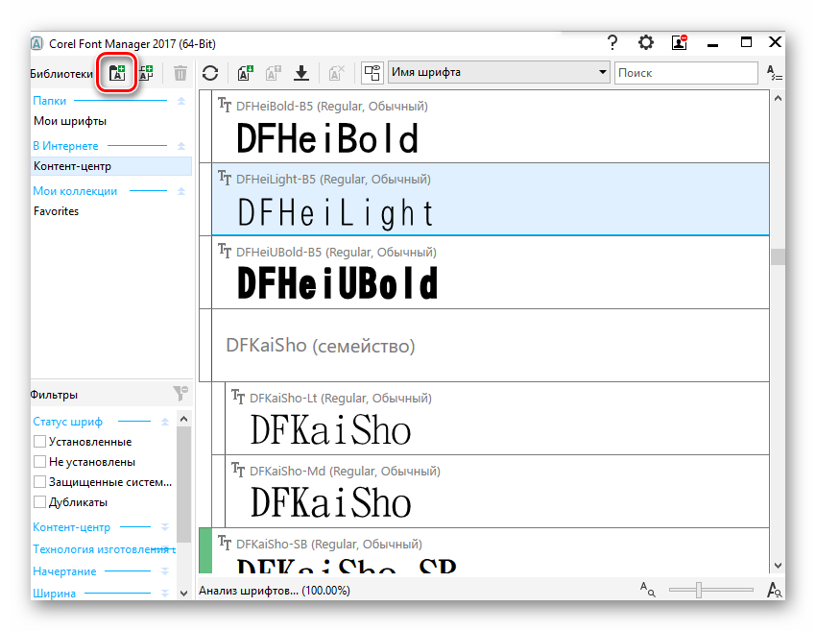Click the font list scrollbar up arrow
The height and width of the screenshot is (631, 816).
pyautogui.click(x=778, y=98)
